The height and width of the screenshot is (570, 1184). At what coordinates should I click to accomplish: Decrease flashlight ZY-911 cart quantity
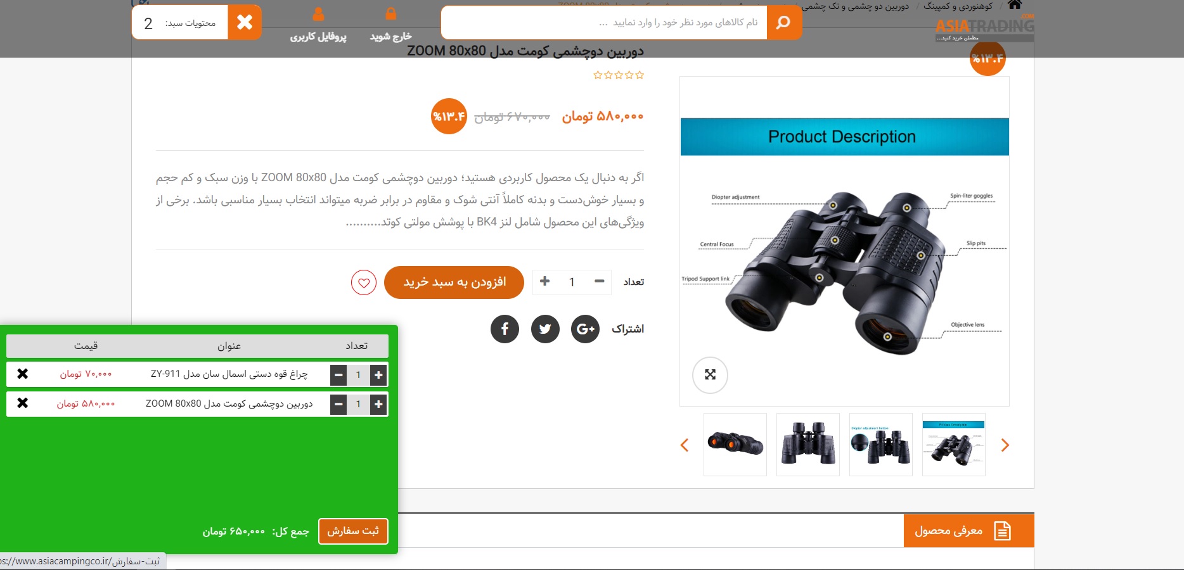[x=338, y=375]
